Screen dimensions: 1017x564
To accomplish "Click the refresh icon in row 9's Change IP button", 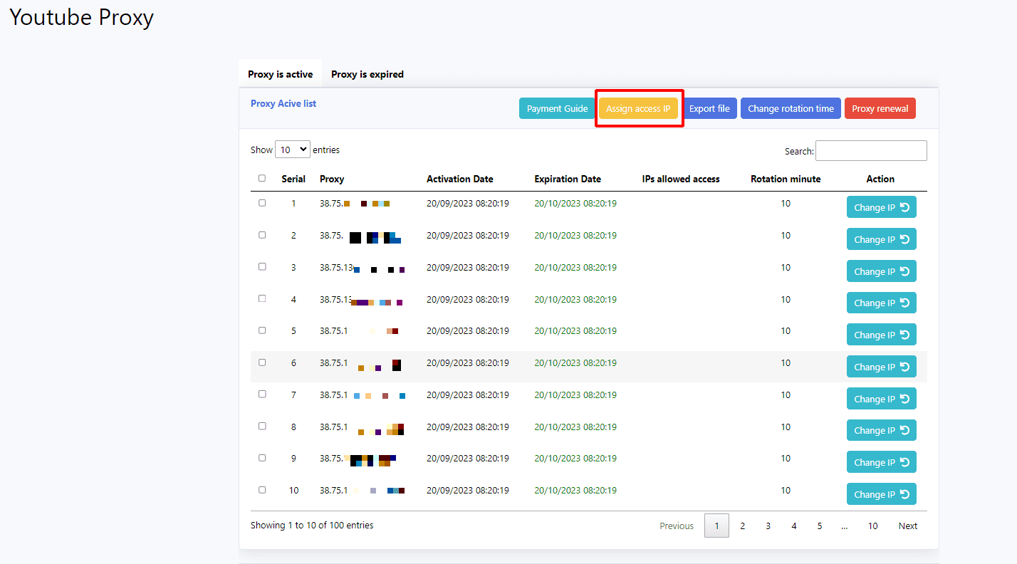I will point(904,462).
